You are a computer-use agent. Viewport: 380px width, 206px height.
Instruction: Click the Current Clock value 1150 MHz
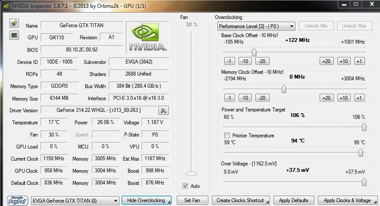point(54,158)
